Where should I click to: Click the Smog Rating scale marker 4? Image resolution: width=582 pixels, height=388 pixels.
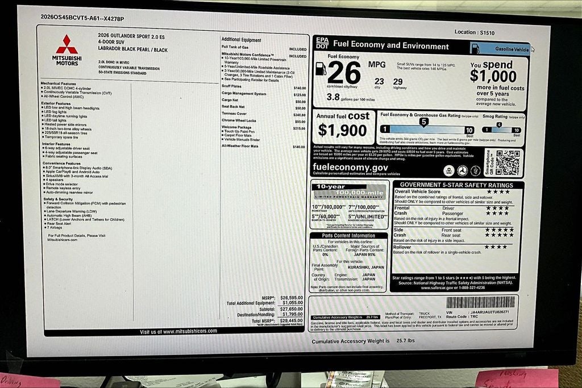[499, 125]
